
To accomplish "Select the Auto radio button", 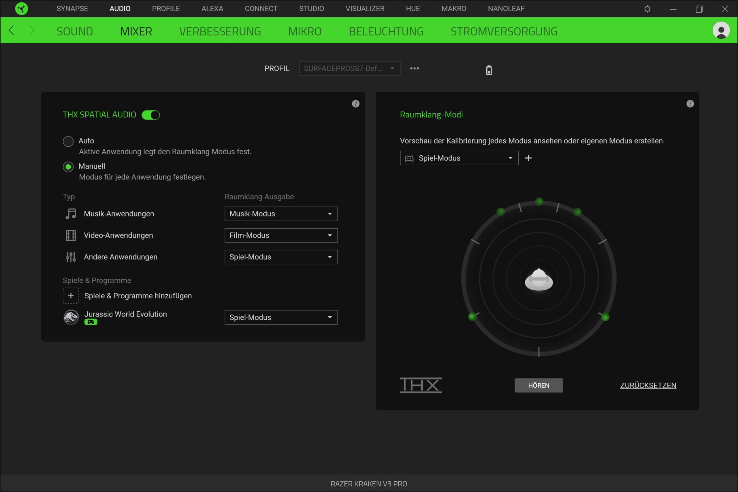I will [68, 141].
